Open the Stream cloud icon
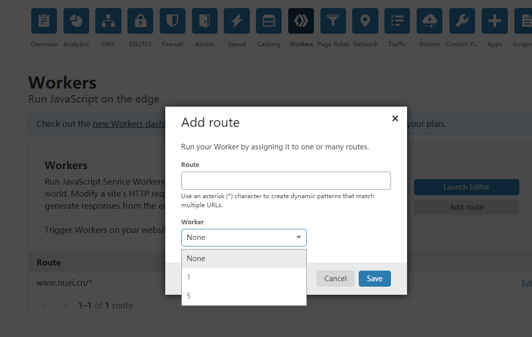 (x=429, y=21)
